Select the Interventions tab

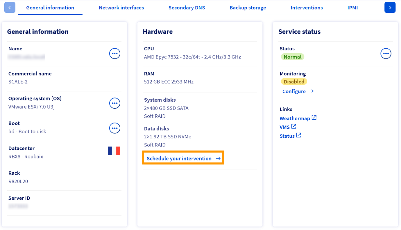pyautogui.click(x=307, y=8)
